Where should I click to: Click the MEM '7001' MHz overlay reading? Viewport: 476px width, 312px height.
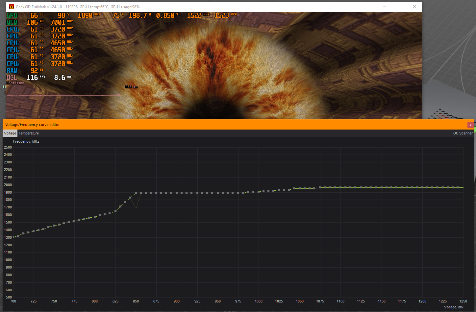click(x=58, y=22)
